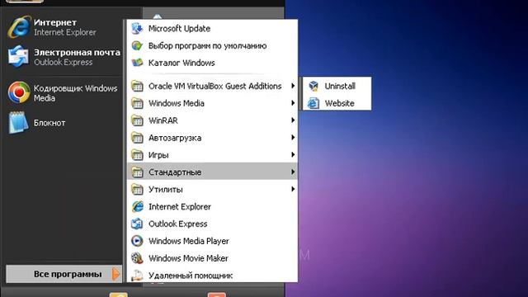Click the Стандартные folder icon
Viewport: 528px width, 297px height.
[x=137, y=172]
